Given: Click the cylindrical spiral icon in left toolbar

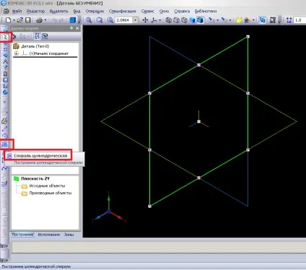Looking at the screenshot, I should pos(5,144).
